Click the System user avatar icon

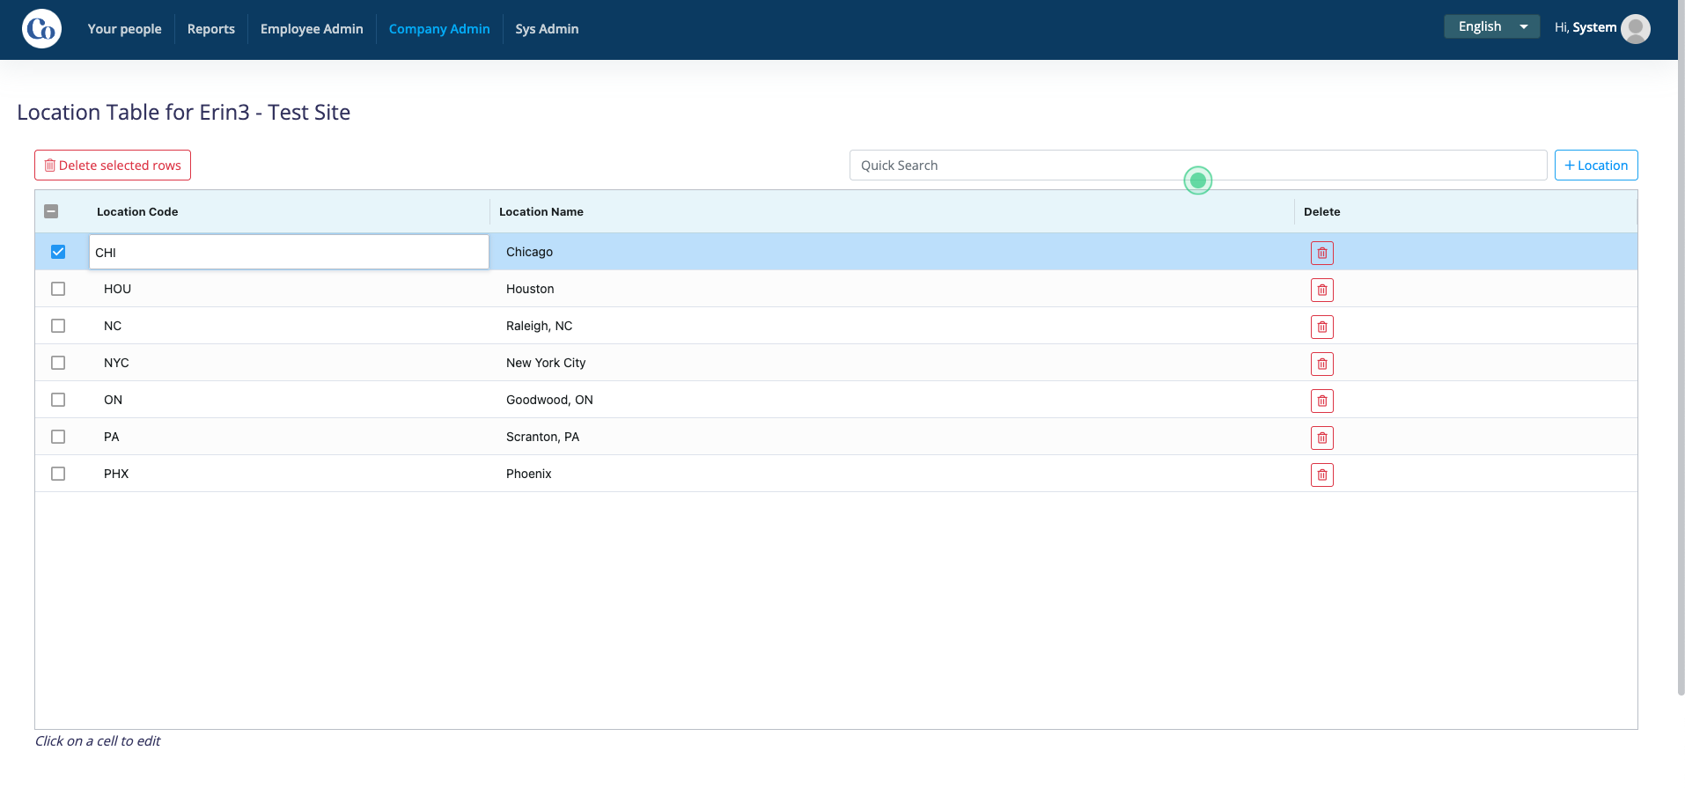(1635, 28)
